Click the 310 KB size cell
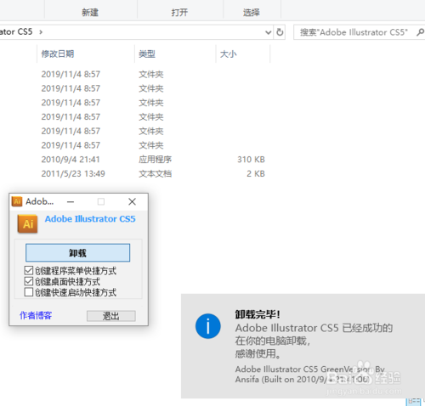This screenshot has height=406, width=425. pyautogui.click(x=251, y=160)
